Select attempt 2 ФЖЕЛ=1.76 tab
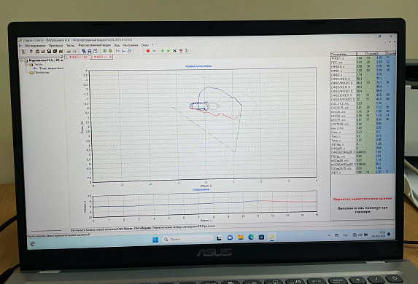This screenshot has height=284, width=418. 101,57
